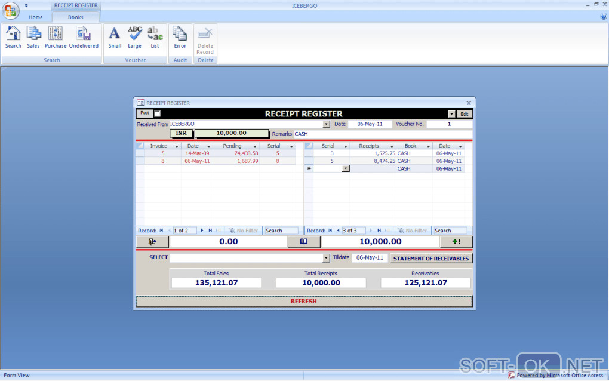Open the Receipts column filter arrow
Image resolution: width=609 pixels, height=381 pixels.
[x=392, y=146]
